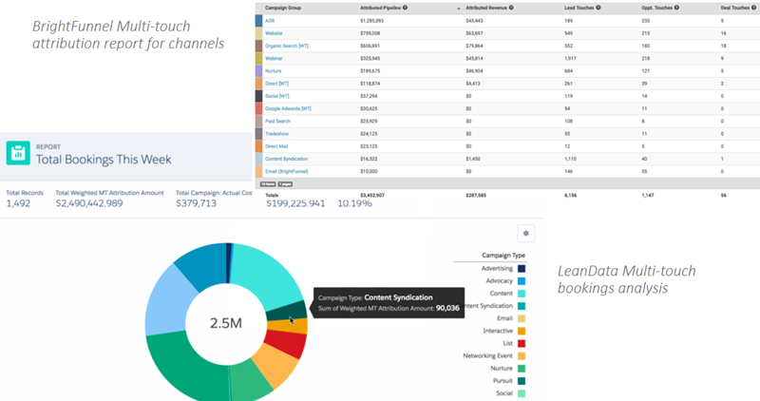Click the List legend red swatch
This screenshot has height=401, width=760.
(x=522, y=344)
